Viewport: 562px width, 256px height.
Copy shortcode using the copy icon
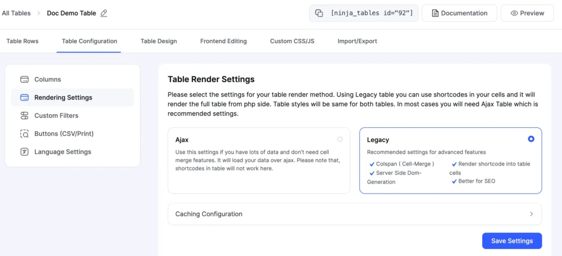[319, 13]
